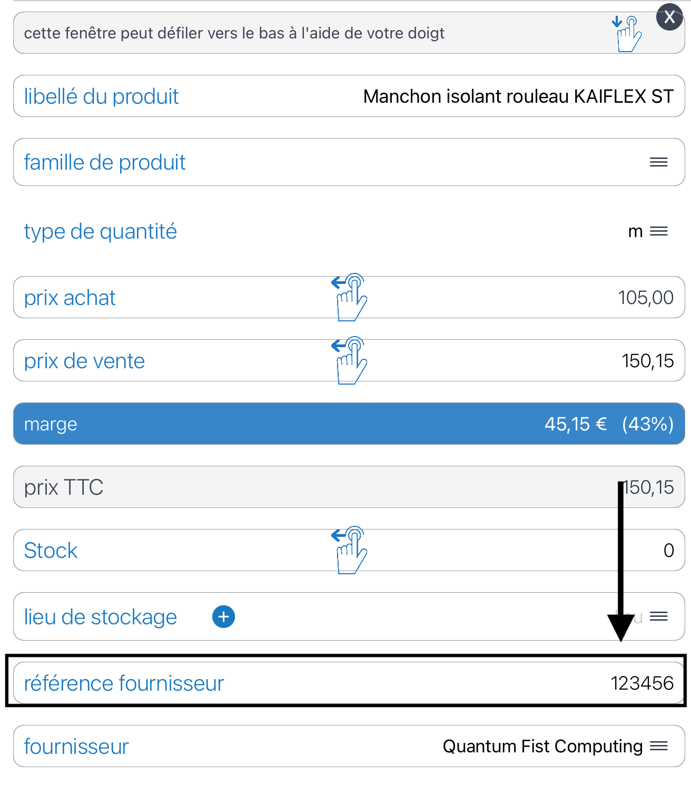Tap the prix TTC field
Image resolution: width=691 pixels, height=785 pixels.
coord(349,487)
